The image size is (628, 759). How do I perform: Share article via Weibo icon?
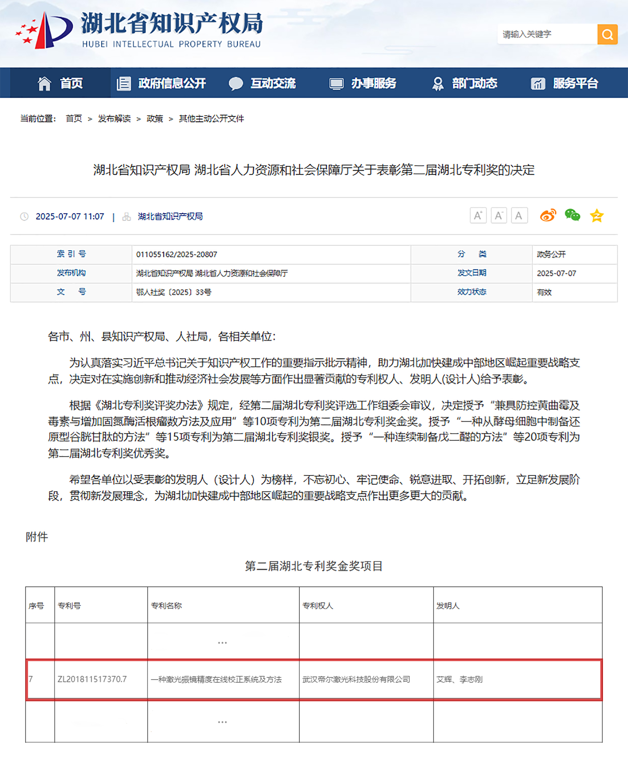pyautogui.click(x=548, y=216)
